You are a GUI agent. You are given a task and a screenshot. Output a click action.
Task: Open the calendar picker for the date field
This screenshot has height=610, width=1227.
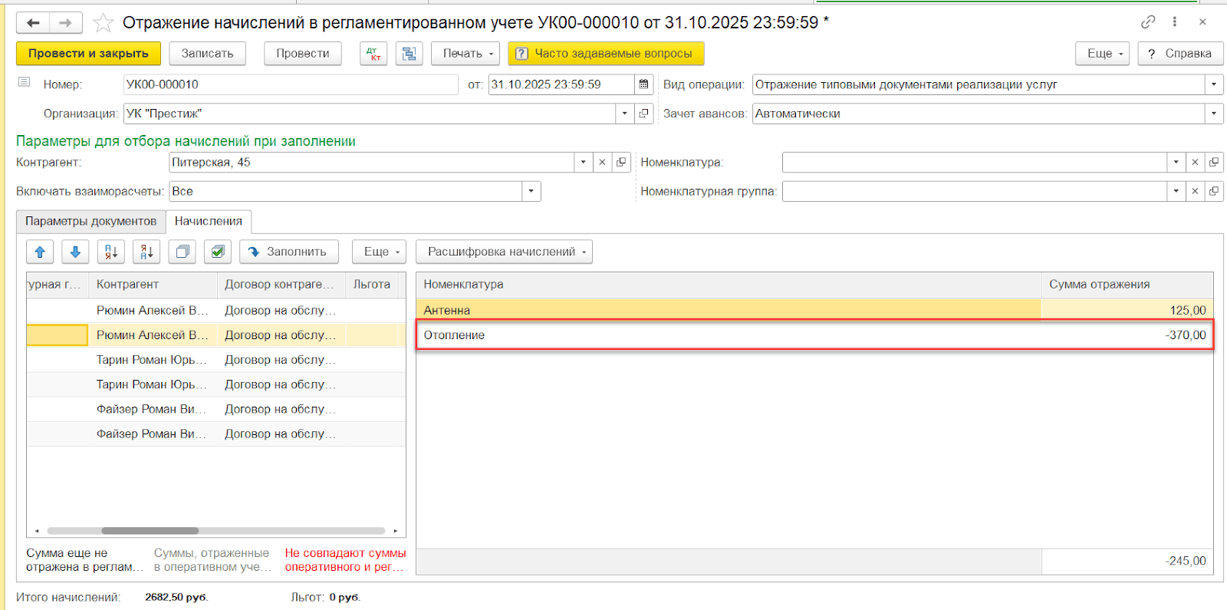pos(644,84)
